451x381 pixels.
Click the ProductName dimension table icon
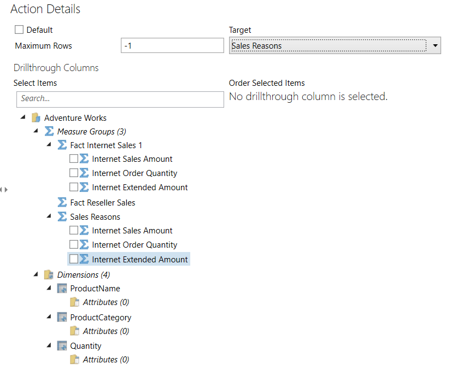(62, 288)
